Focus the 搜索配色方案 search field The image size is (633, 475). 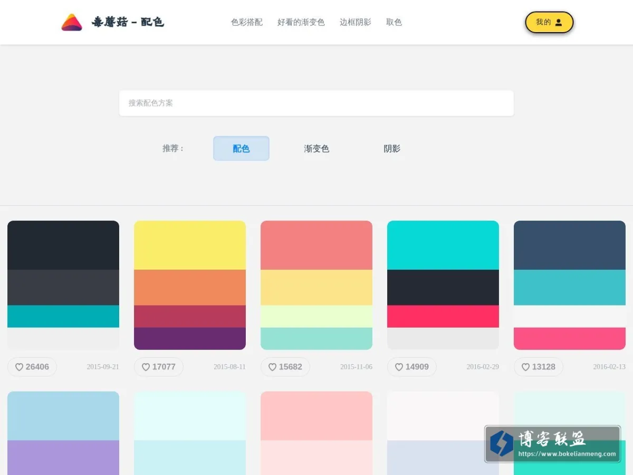(x=316, y=103)
